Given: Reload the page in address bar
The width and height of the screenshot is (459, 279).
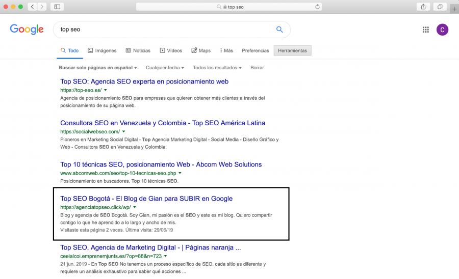Looking at the screenshot, I should point(318,7).
